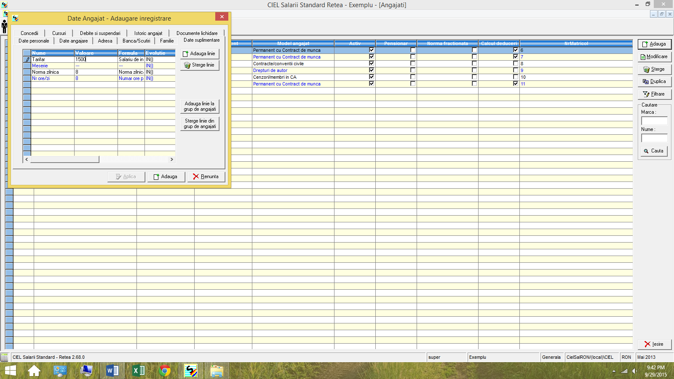Screen dimensions: 674x379
Task: Click Duplica button
Action: pos(654,82)
